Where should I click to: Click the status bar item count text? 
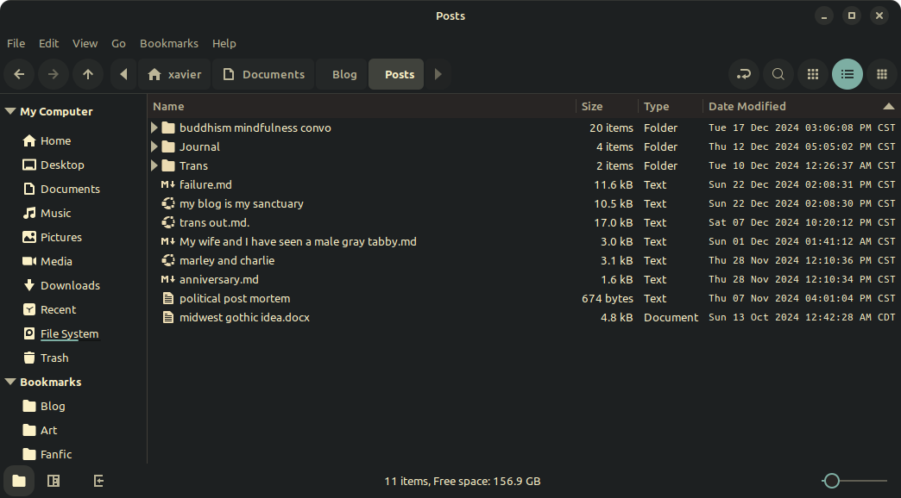(462, 481)
